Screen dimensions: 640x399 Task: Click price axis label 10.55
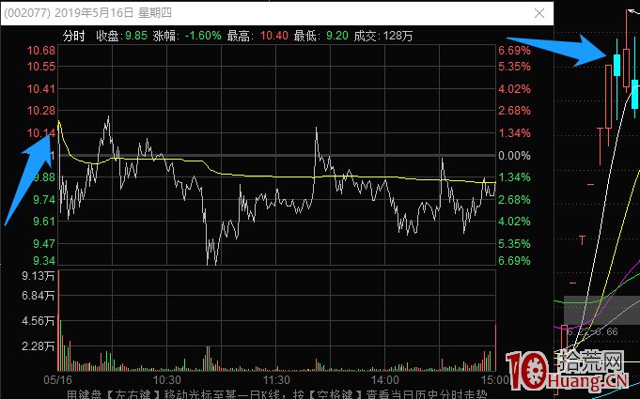[41, 67]
